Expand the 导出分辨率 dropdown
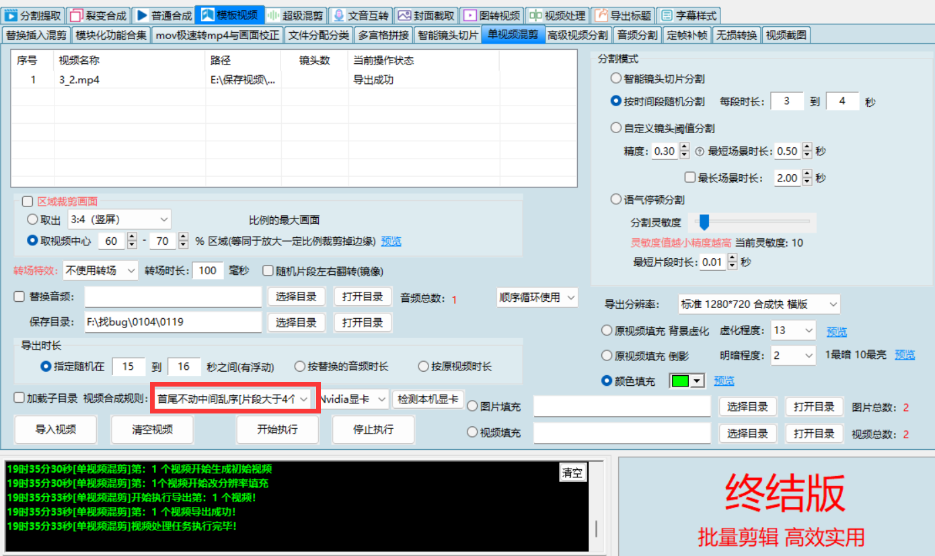935x556 pixels. point(758,305)
